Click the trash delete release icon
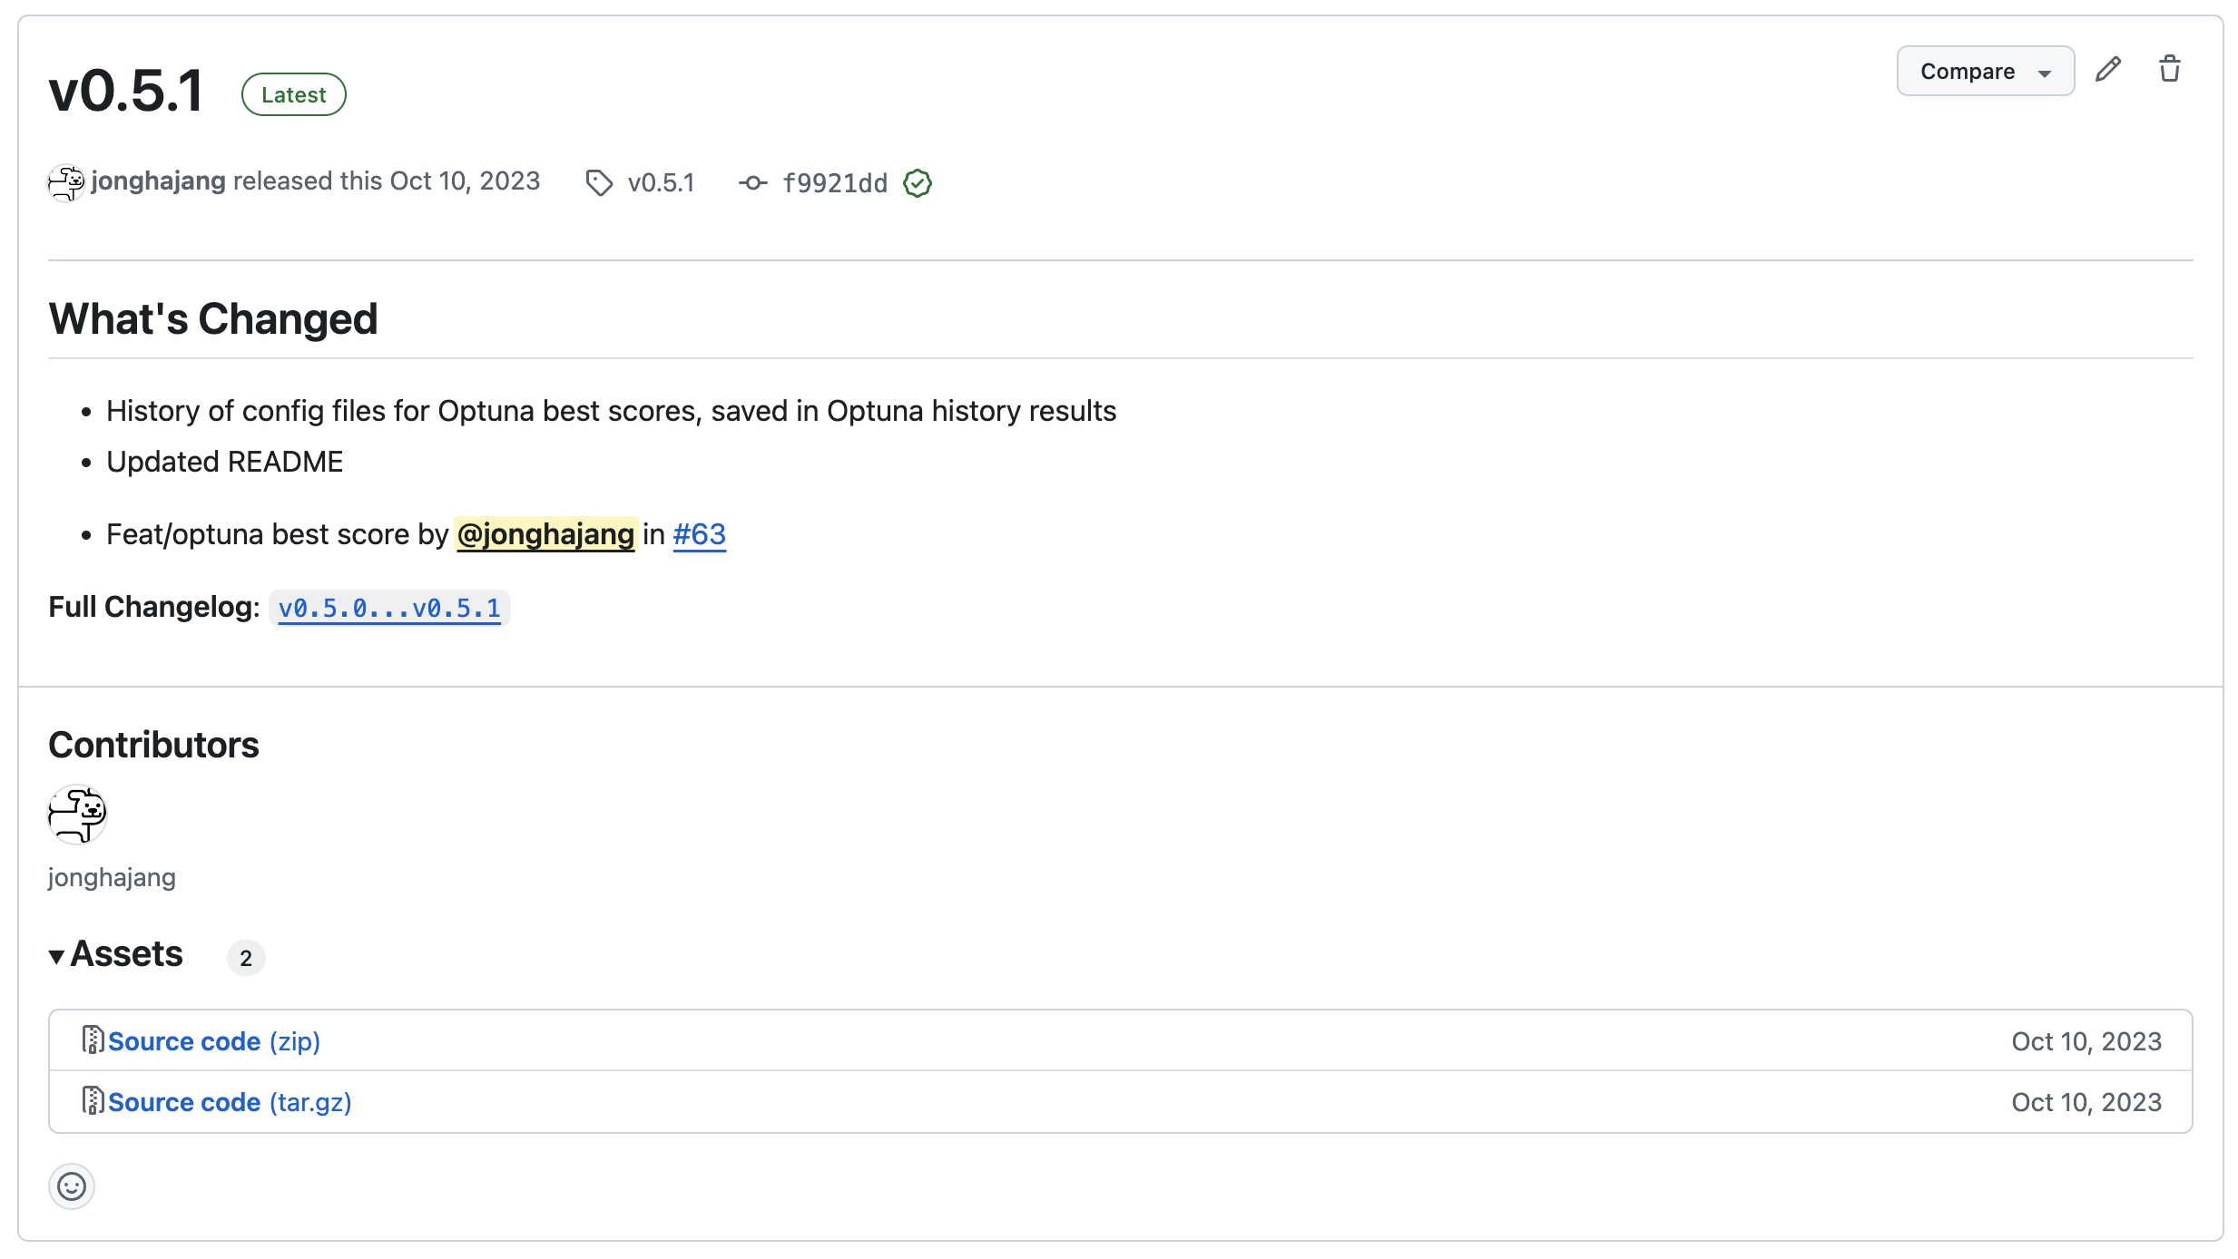This screenshot has height=1259, width=2238. (2169, 70)
